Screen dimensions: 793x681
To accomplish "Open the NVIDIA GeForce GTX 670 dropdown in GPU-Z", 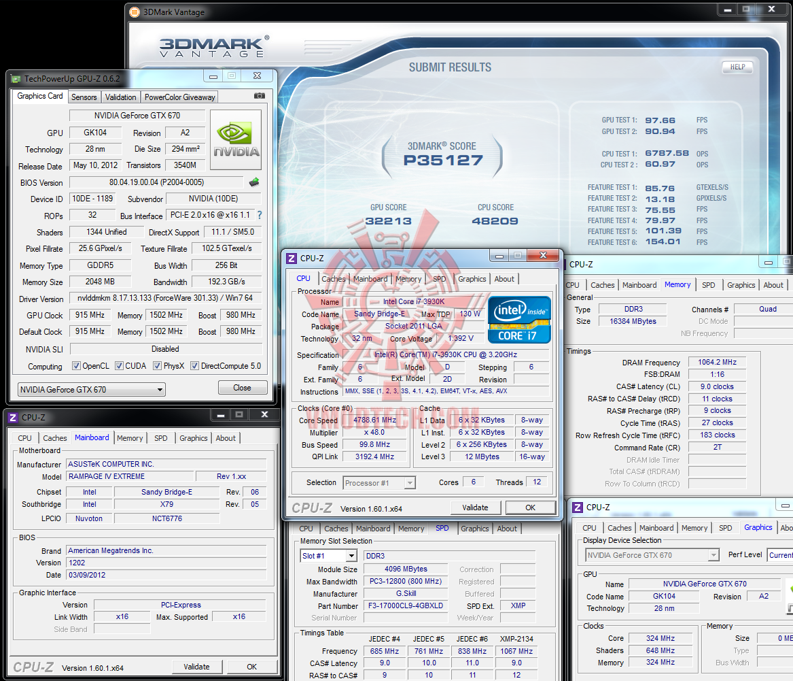I will click(x=92, y=389).
